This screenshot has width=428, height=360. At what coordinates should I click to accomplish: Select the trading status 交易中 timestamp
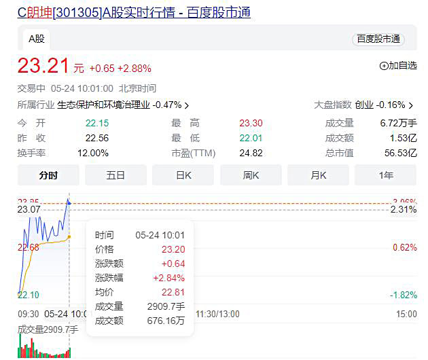pyautogui.click(x=87, y=88)
